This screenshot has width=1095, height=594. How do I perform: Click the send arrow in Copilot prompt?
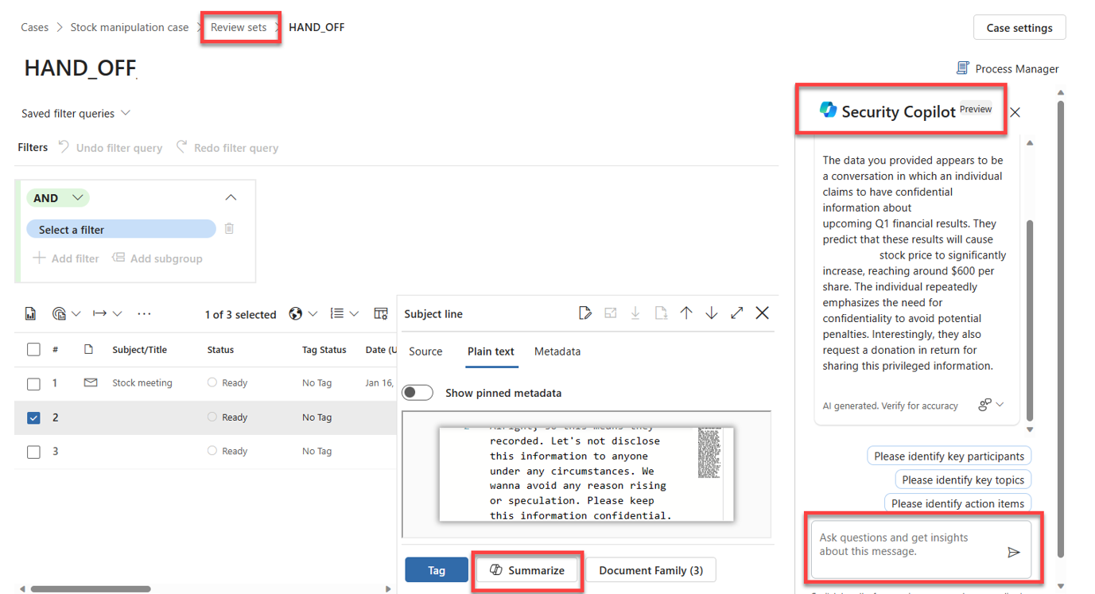tap(1014, 552)
